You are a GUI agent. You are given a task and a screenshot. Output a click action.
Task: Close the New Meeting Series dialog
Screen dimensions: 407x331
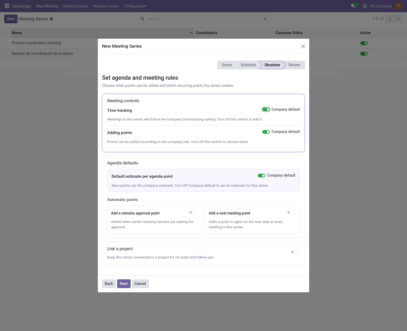pyautogui.click(x=303, y=46)
